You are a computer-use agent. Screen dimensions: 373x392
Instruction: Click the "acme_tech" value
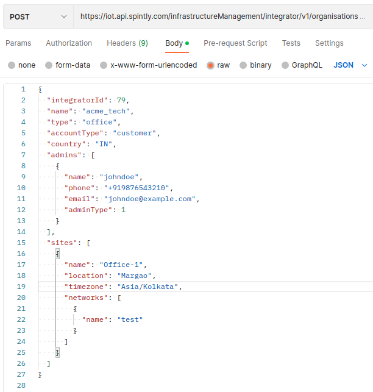point(106,111)
